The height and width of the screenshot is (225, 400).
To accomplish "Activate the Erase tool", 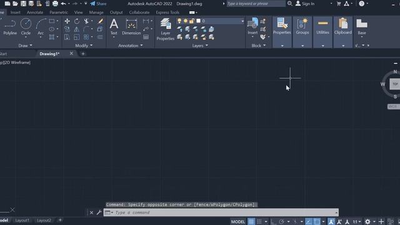I will coord(100,21).
